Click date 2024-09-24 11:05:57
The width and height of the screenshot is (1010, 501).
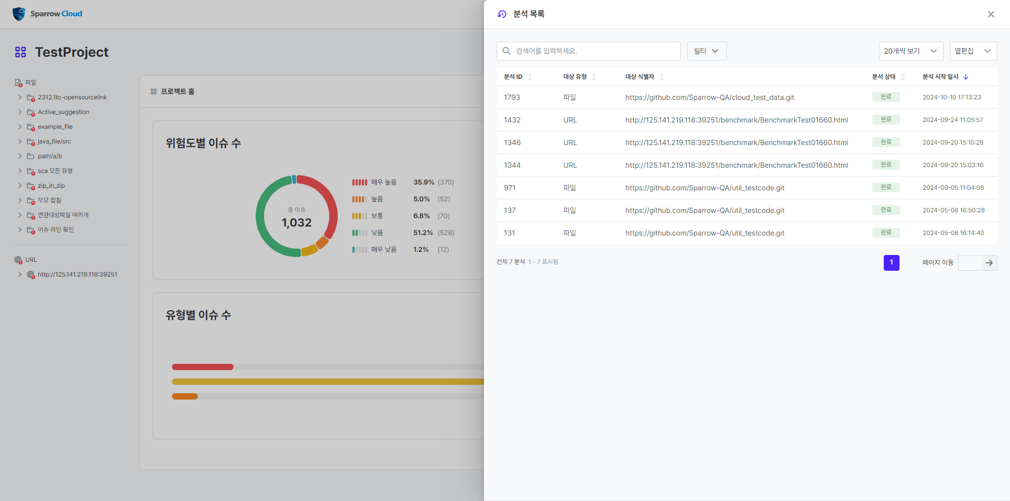pyautogui.click(x=953, y=120)
